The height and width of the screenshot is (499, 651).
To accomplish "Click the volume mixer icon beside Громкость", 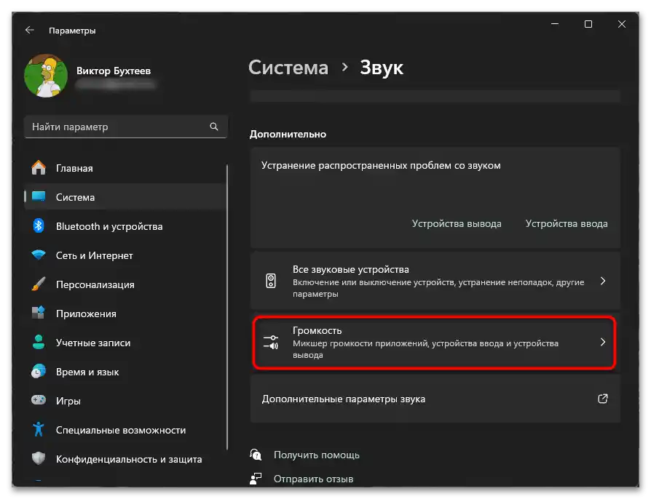I will click(269, 342).
